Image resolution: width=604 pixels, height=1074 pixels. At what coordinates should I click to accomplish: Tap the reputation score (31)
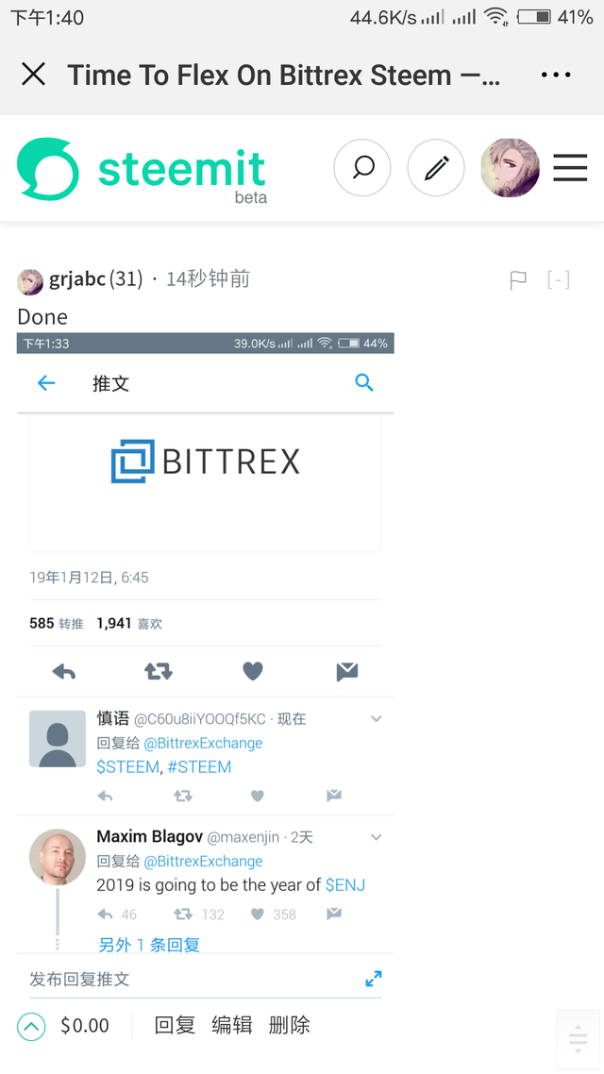point(126,279)
